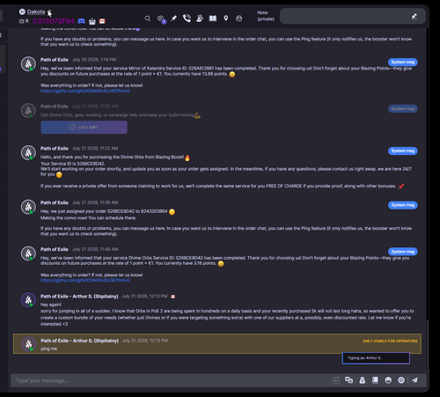Open the giphy link in July 20 message
This screenshot has width=440, height=397.
point(85,91)
